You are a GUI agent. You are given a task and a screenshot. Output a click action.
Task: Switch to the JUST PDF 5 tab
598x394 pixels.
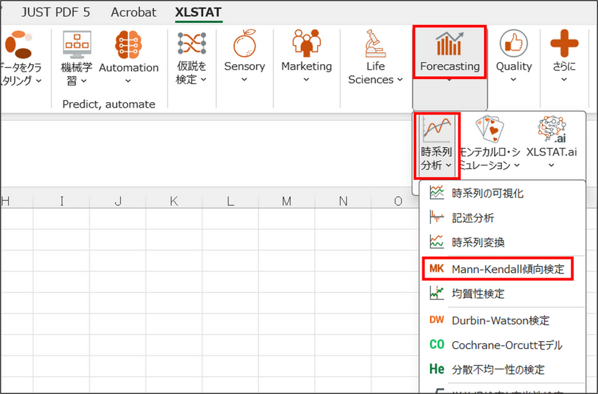[55, 12]
